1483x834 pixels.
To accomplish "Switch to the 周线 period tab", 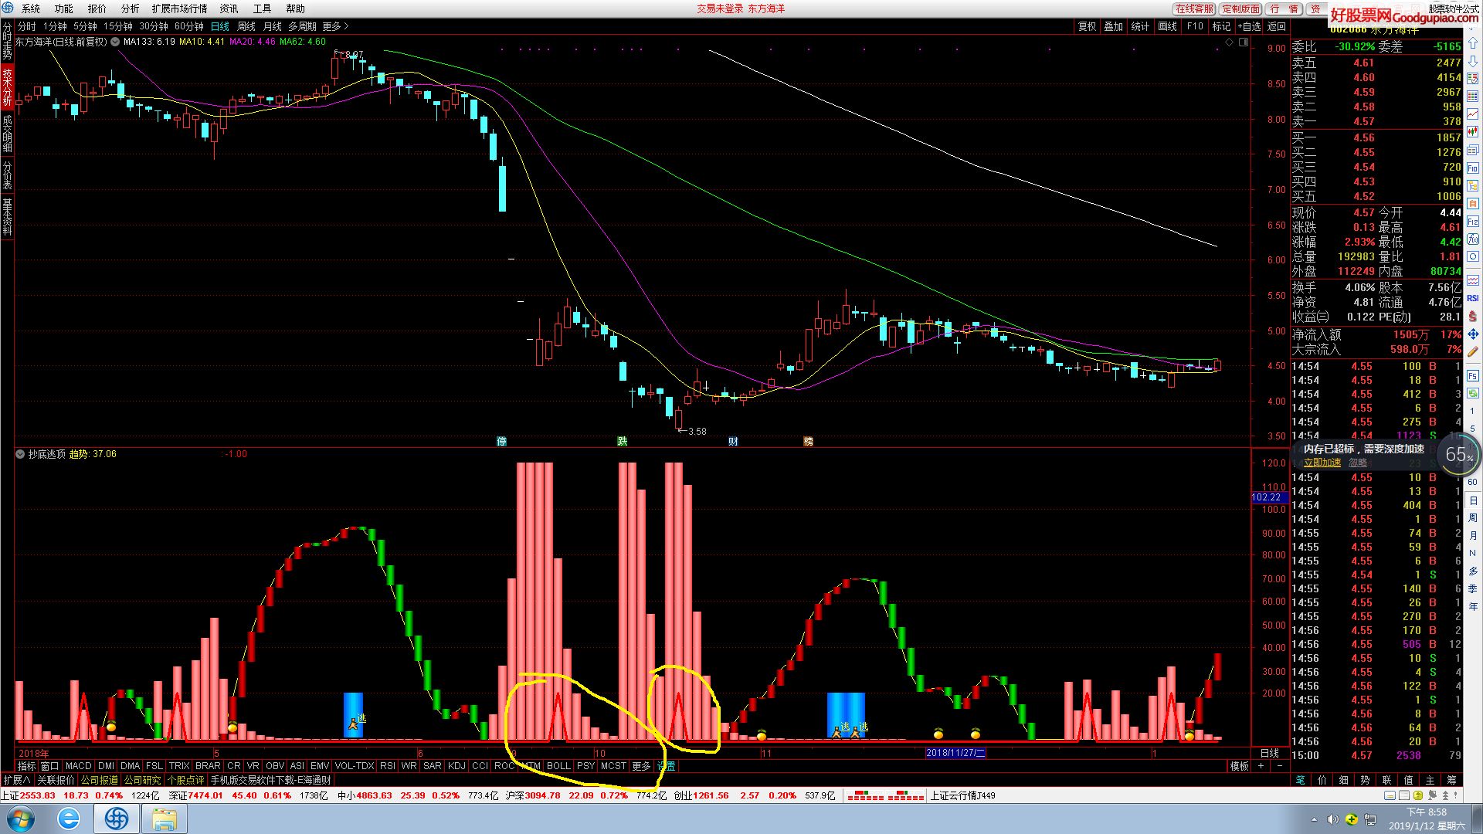I will 246,26.
